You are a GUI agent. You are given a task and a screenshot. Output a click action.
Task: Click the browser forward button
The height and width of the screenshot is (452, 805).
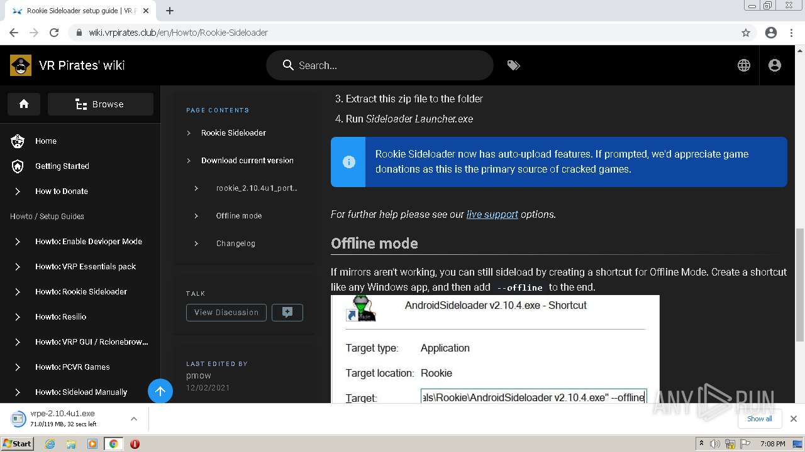34,33
